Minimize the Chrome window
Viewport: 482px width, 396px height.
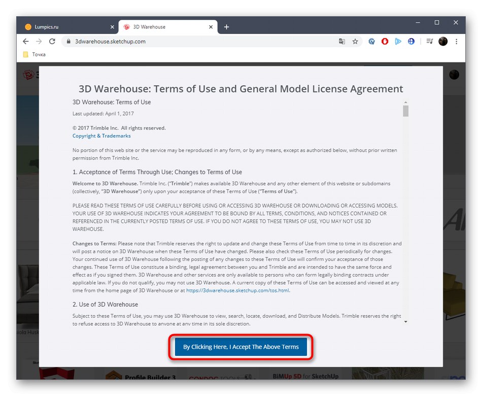pos(418,22)
